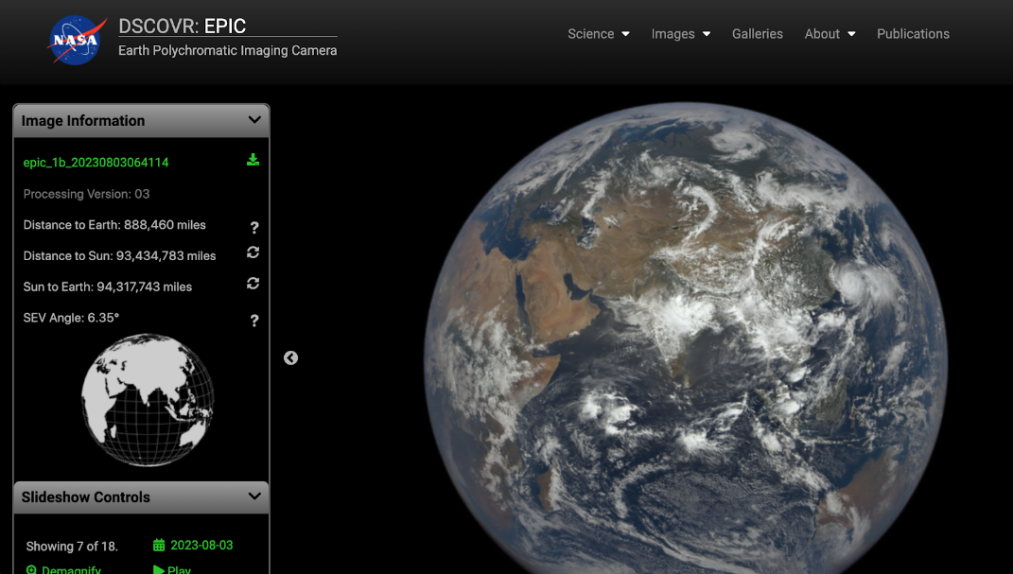This screenshot has height=574, width=1013.
Task: Click the epic_1b_20230803064114 filename link
Action: coord(96,162)
